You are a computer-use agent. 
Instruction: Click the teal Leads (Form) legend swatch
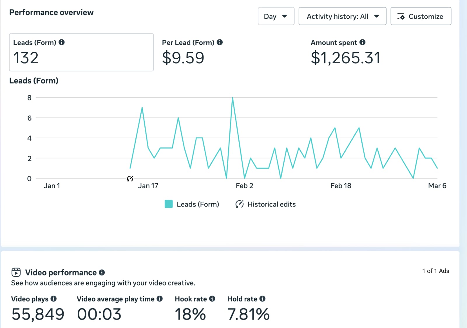click(x=168, y=204)
